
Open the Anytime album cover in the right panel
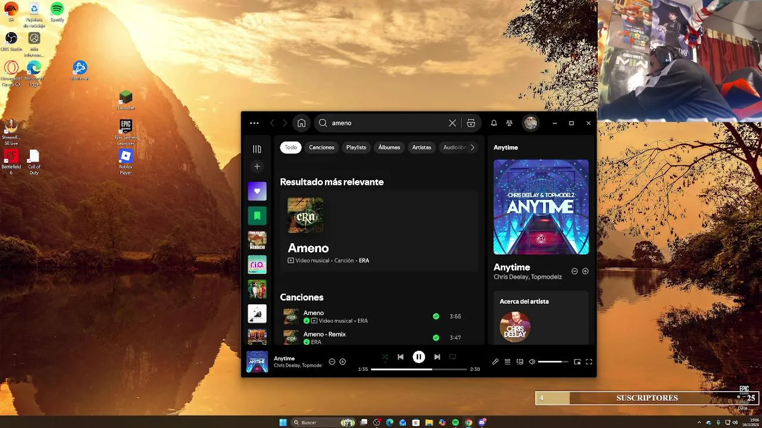[x=541, y=207]
